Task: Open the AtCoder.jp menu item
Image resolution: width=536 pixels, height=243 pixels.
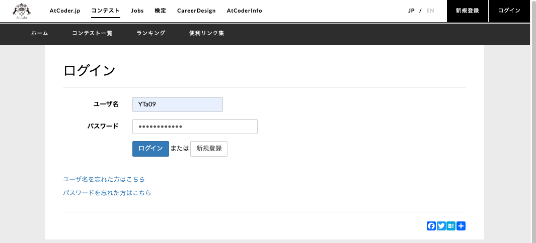Action: click(x=65, y=11)
